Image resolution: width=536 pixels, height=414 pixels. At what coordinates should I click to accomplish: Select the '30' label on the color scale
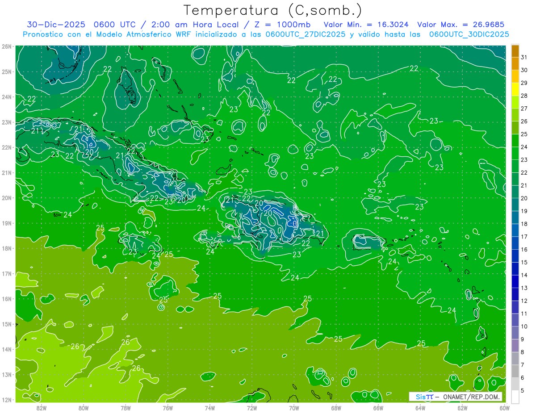[x=524, y=71]
